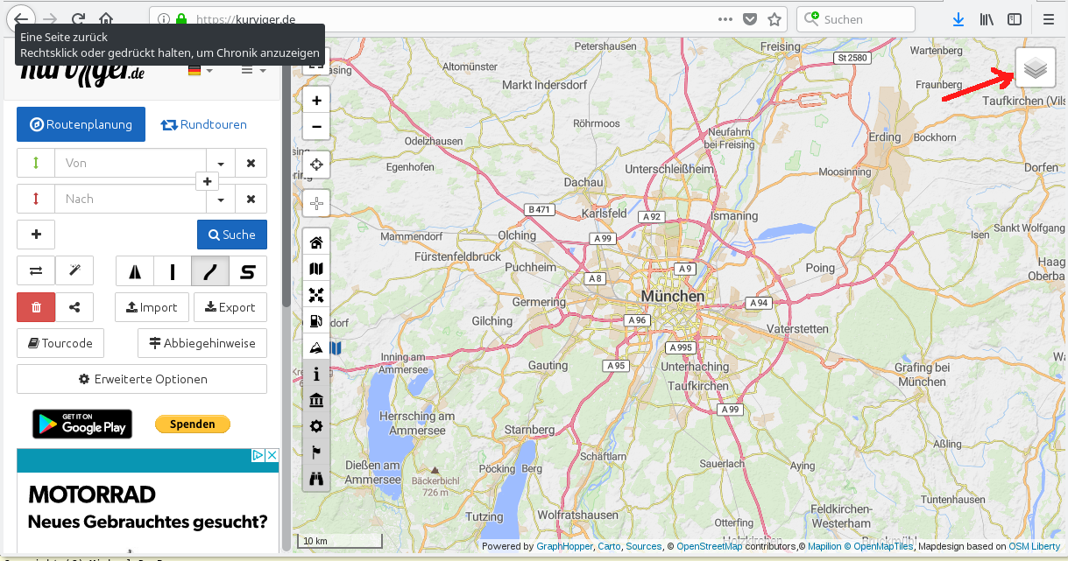Open browser downloads arrow

pos(958,18)
